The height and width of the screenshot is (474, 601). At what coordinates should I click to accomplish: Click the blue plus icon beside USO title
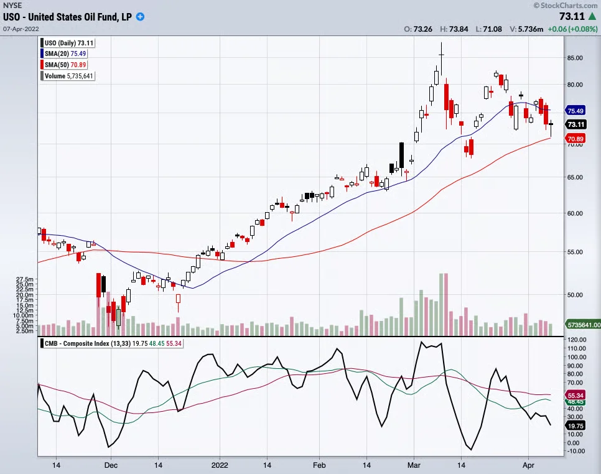click(140, 17)
